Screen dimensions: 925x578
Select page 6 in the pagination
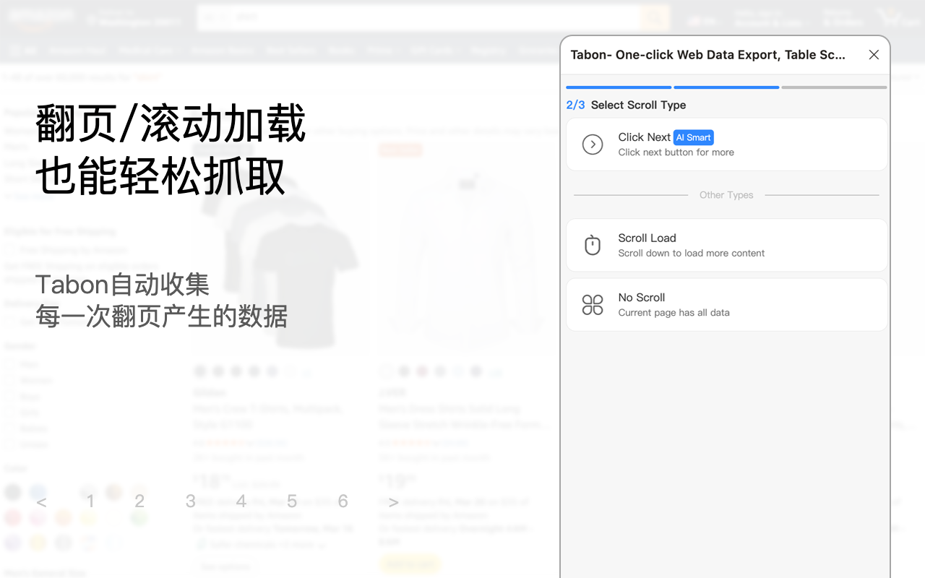343,501
